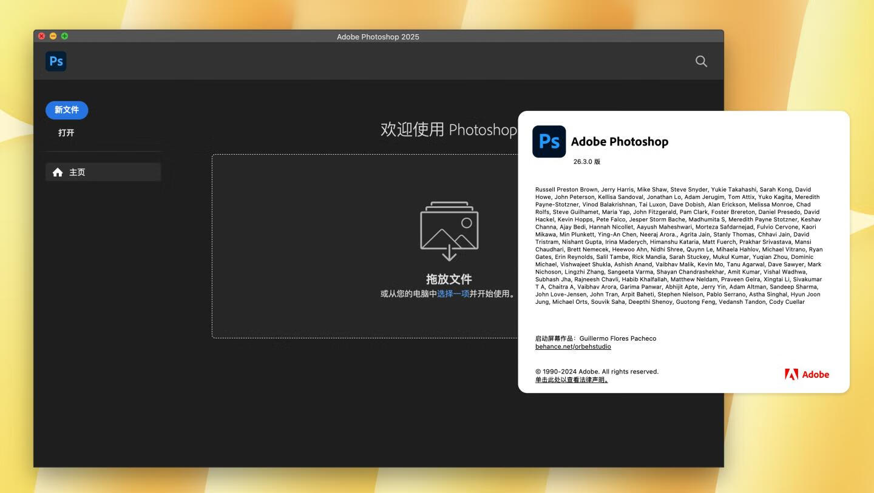Open 单击此处以查看法律声明 legal notice link

(x=571, y=380)
